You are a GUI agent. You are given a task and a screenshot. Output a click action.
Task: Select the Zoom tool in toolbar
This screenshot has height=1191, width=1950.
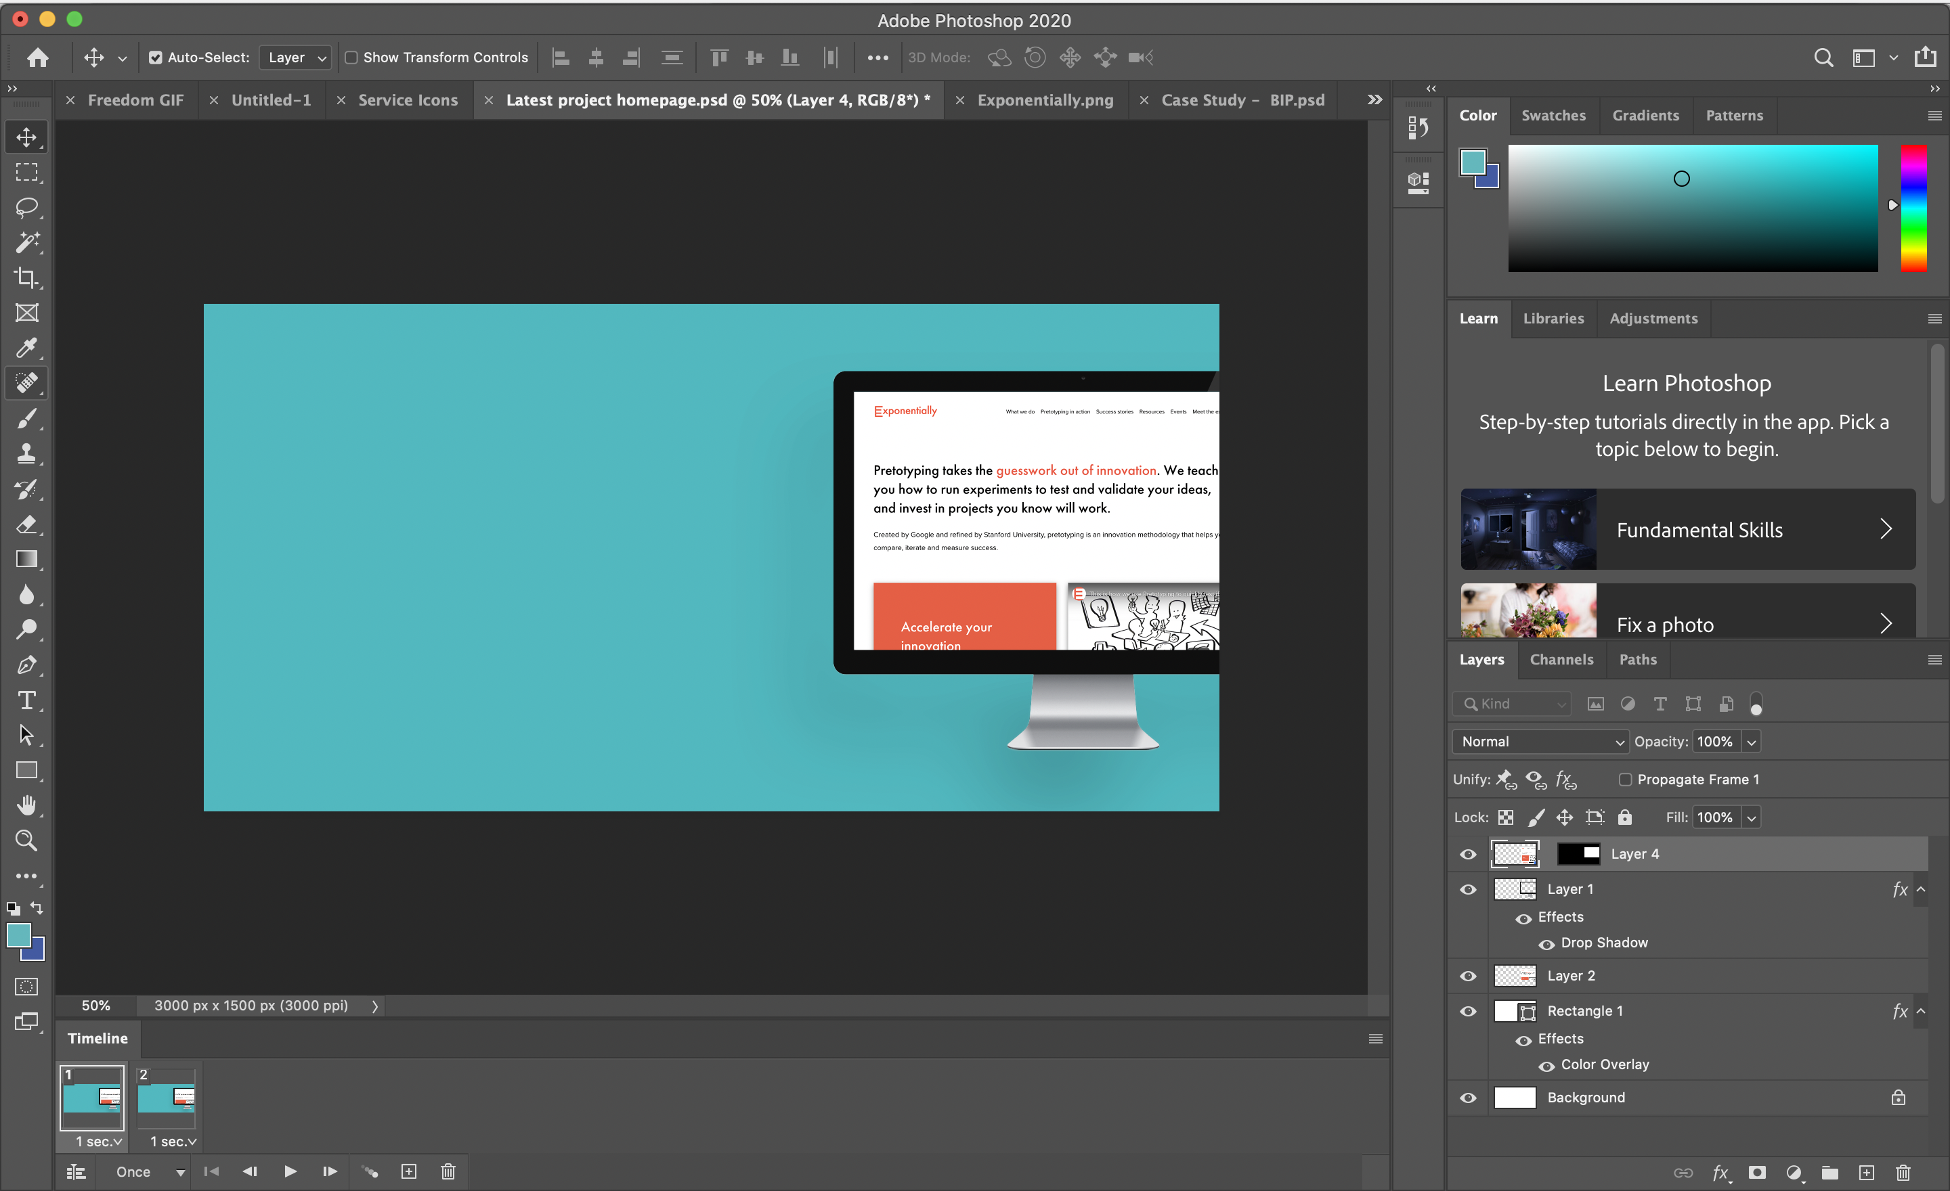click(26, 840)
